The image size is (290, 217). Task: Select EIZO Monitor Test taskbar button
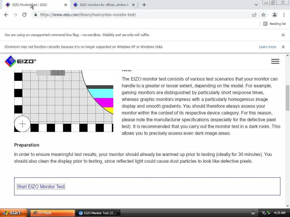(98, 213)
